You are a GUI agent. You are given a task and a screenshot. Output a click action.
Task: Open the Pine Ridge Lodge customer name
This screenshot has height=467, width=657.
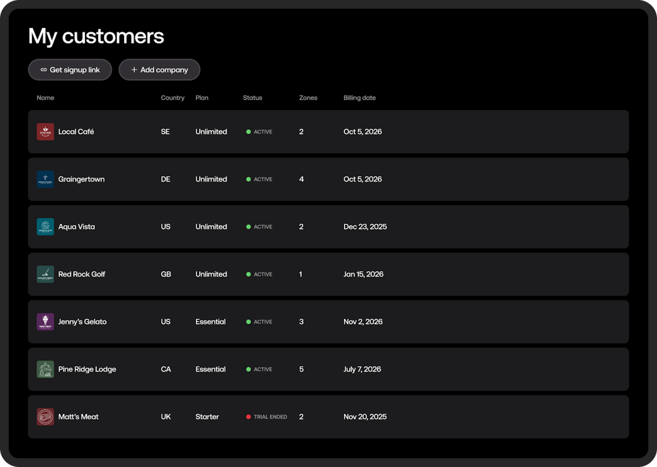point(87,369)
